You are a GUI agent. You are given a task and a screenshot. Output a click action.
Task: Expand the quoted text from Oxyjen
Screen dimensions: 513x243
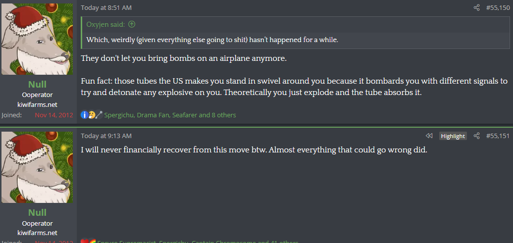pos(212,40)
